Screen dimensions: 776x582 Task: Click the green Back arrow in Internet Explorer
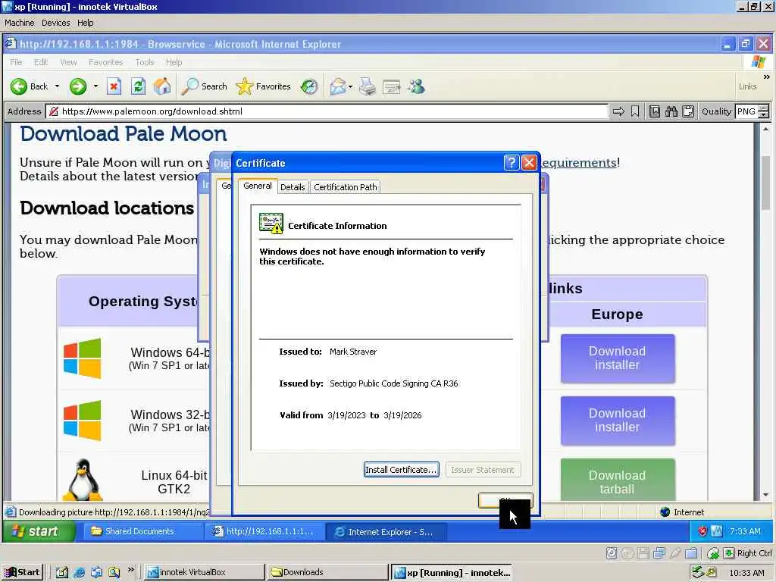tap(19, 86)
